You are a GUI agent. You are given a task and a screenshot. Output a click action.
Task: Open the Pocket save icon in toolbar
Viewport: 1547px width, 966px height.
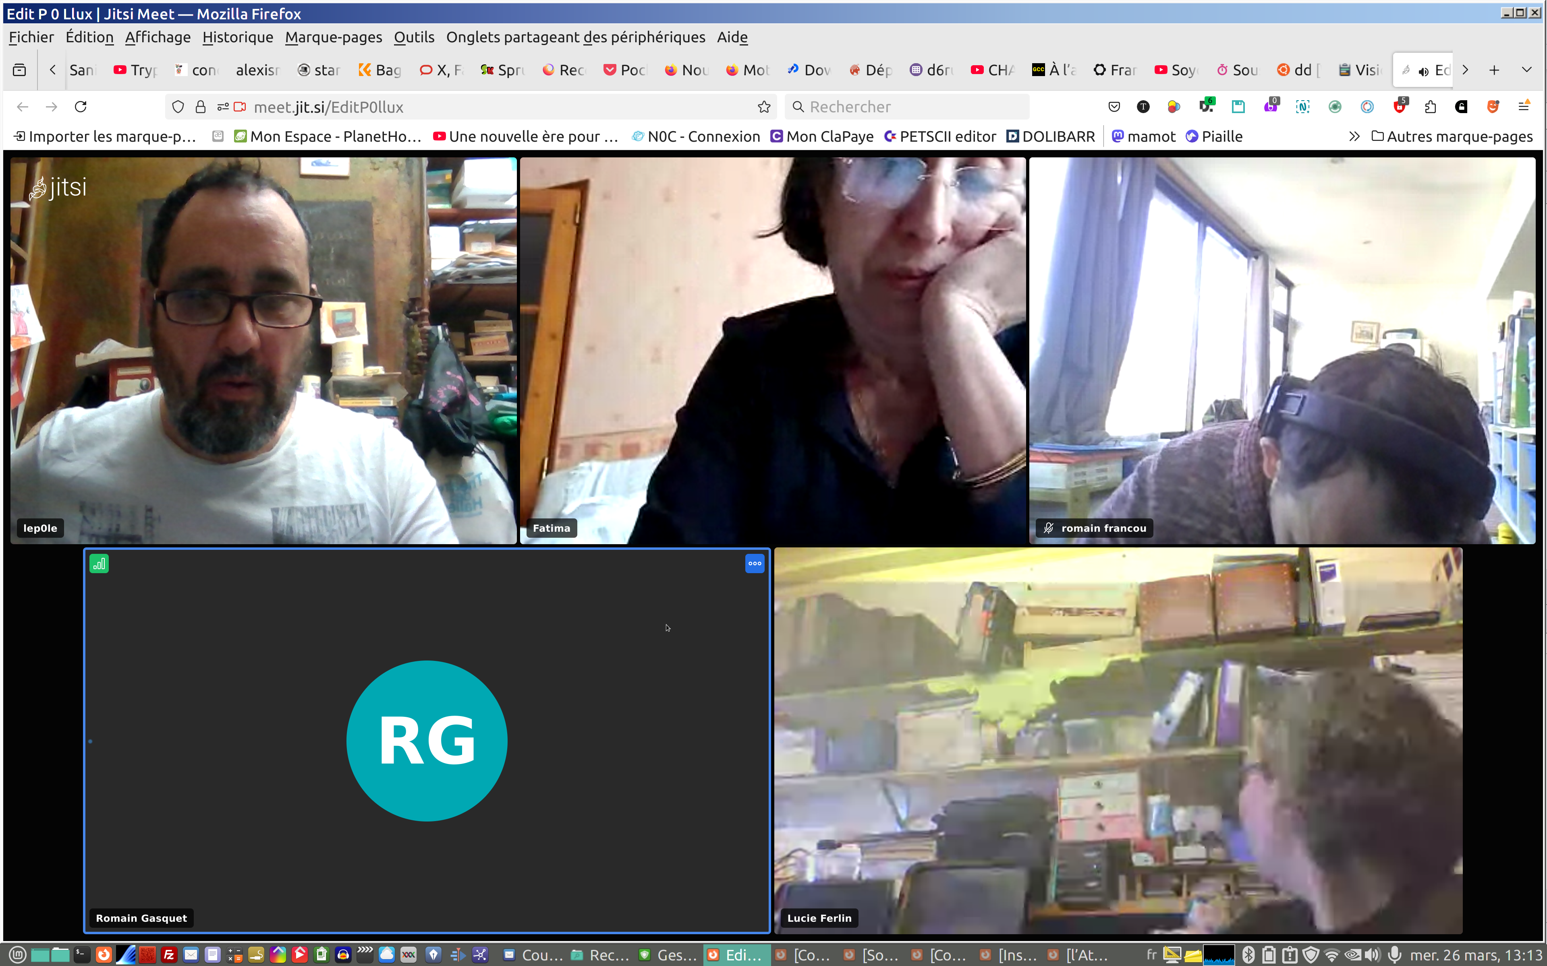[x=1114, y=107]
